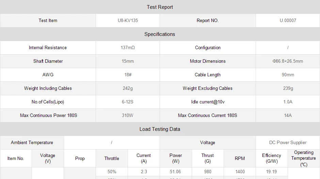This screenshot has height=179, width=320.
Task: Select the 14A max continuous current value
Action: coord(288,115)
